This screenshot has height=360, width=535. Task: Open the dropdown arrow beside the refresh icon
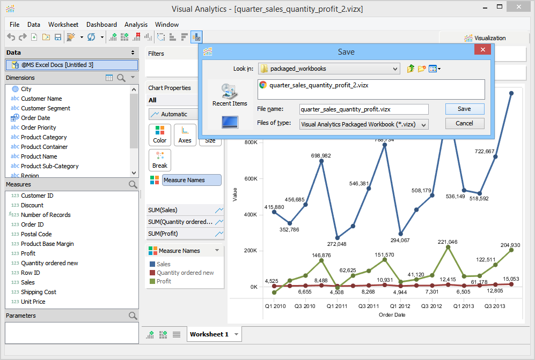(102, 37)
